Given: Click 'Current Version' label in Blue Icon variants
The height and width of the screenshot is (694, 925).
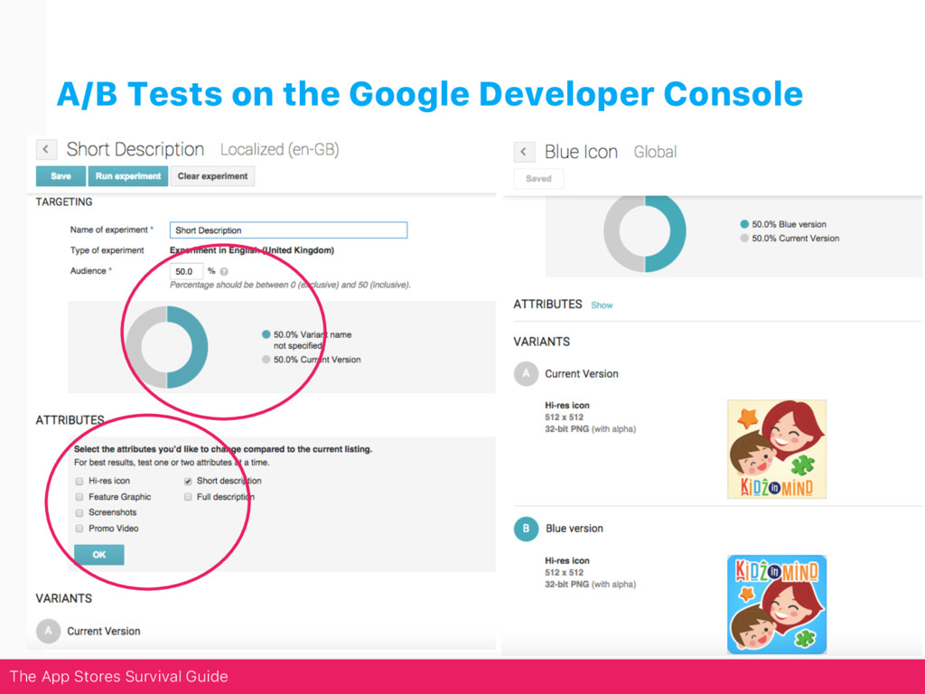Looking at the screenshot, I should 582,374.
